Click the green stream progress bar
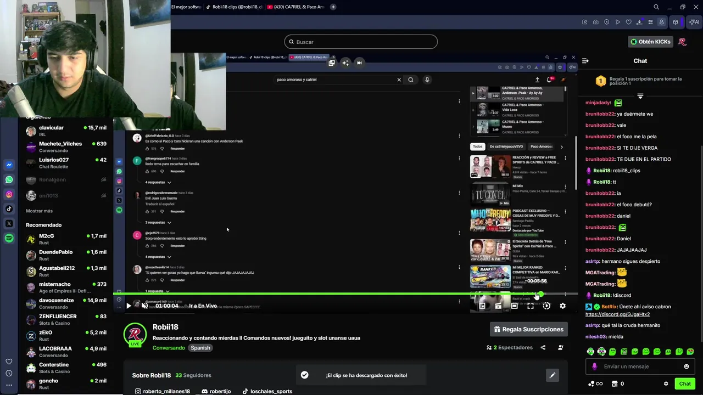 point(327,294)
